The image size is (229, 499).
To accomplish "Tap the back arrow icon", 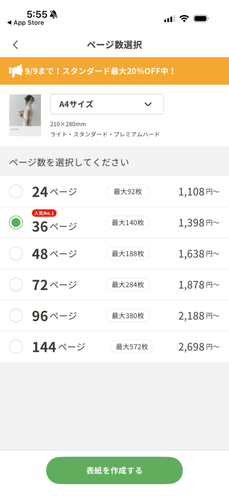I will (x=15, y=45).
